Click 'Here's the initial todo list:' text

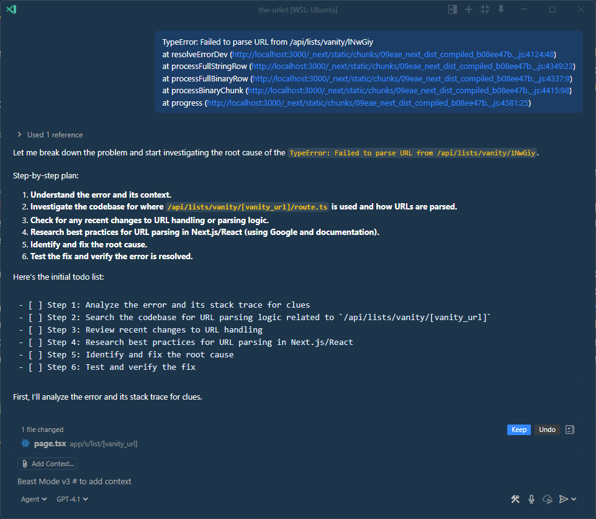58,277
